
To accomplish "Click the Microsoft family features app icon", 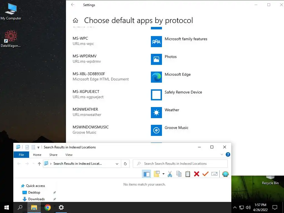I will coord(156,42).
